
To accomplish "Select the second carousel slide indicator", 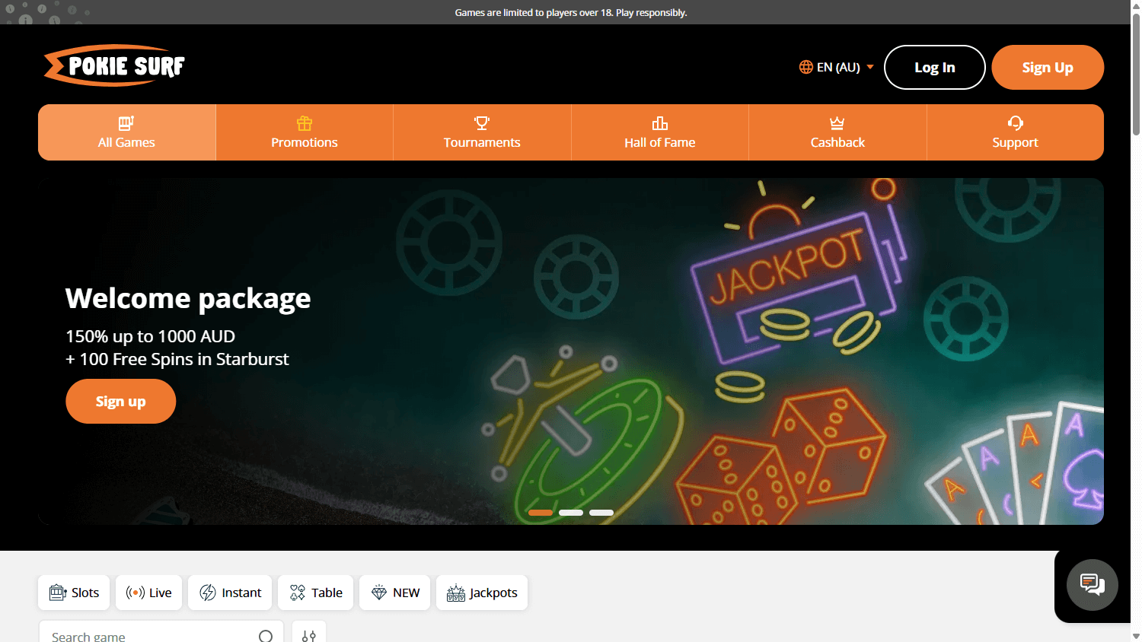I will pyautogui.click(x=570, y=513).
